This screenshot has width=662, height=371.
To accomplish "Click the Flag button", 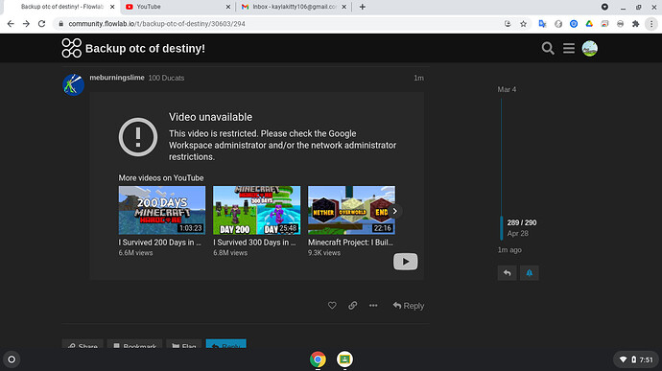I will click(184, 344).
